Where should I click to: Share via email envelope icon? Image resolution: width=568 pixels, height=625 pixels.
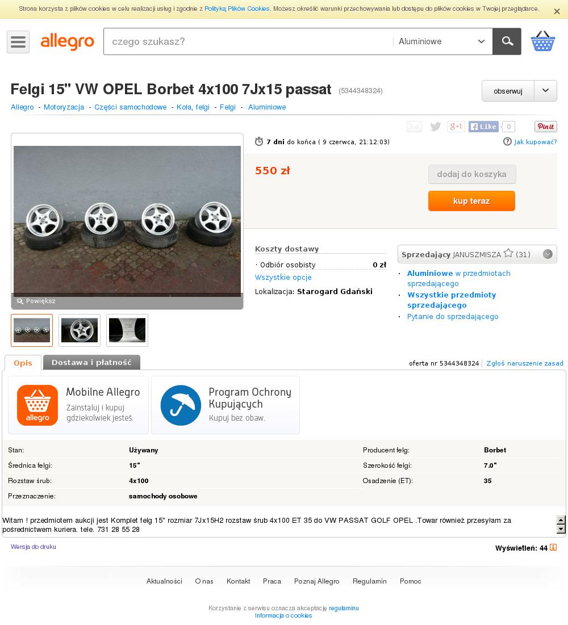pyautogui.click(x=414, y=127)
